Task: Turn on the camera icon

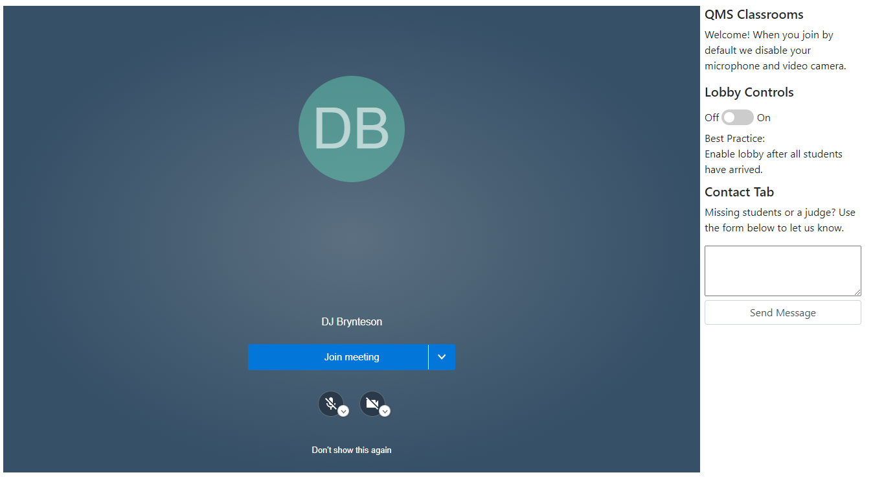Action: tap(372, 404)
